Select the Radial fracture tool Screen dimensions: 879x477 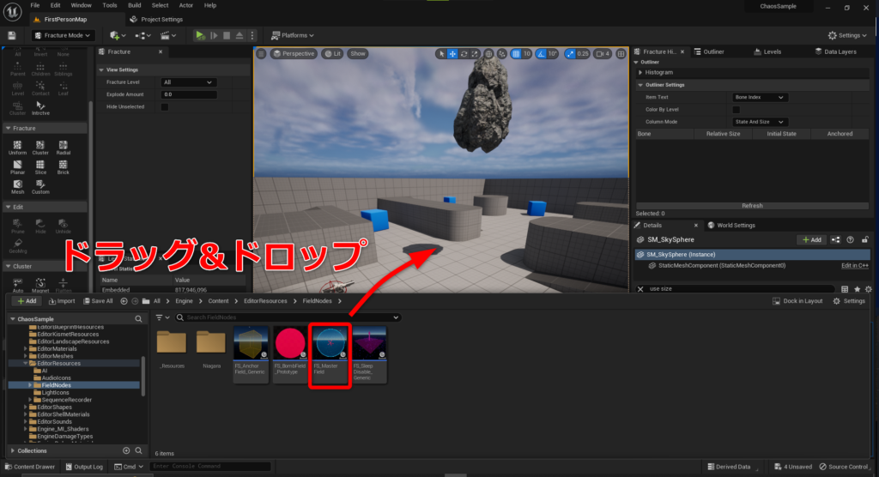pyautogui.click(x=63, y=148)
